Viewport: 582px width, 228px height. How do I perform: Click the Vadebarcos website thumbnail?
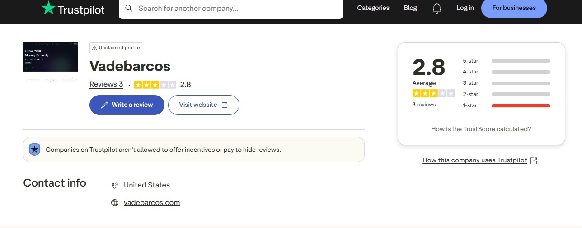51,57
